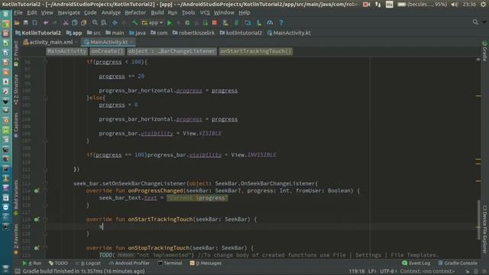Click the robertkiszelirk navigation bar folder

193,33
